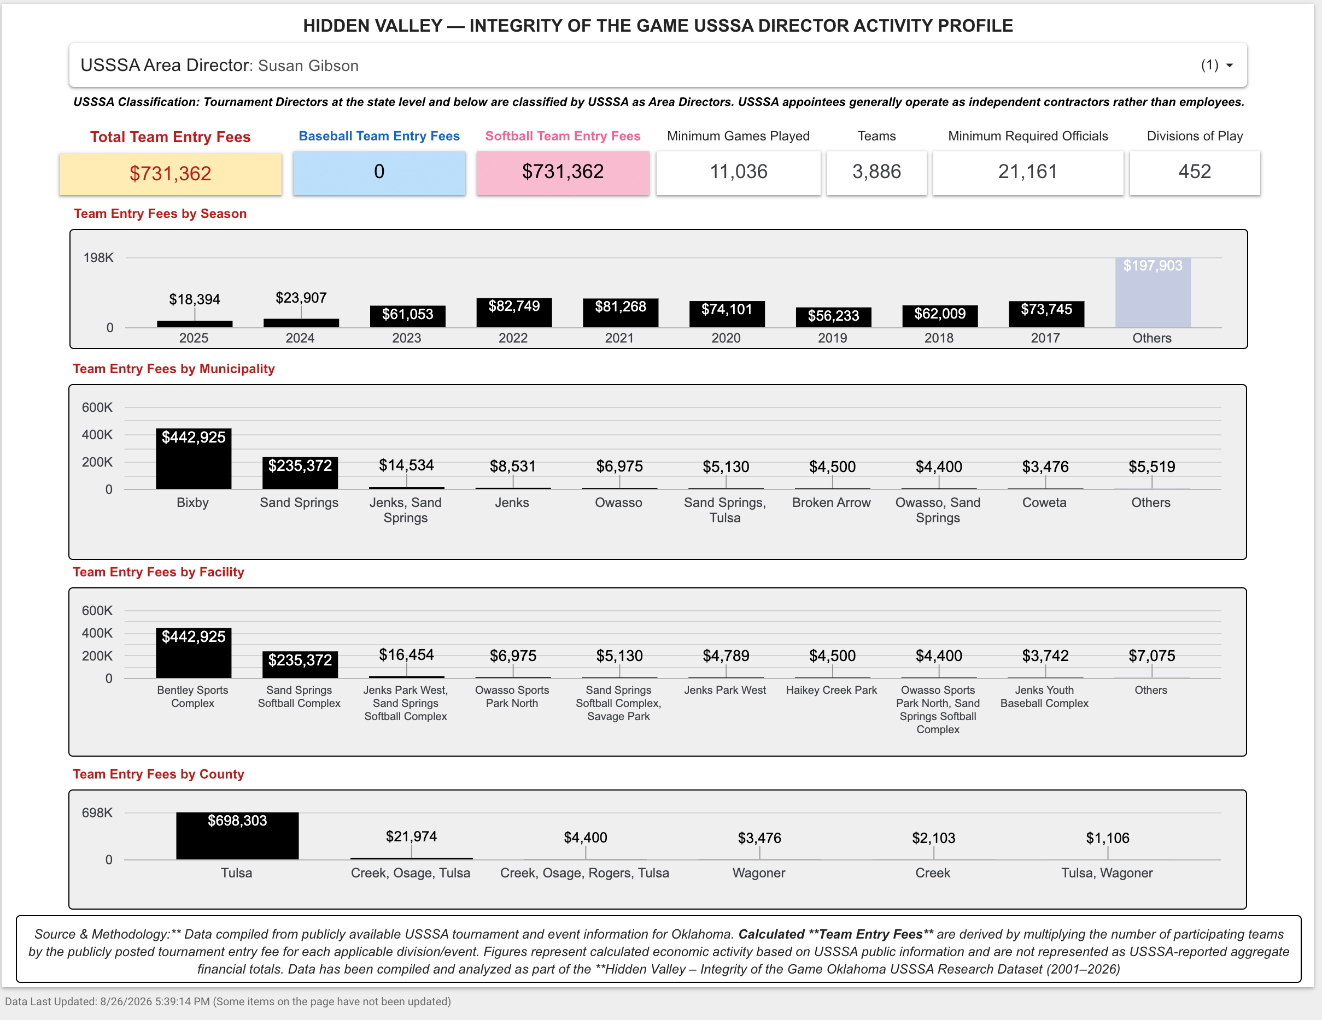Select the 2020 bar labeled $74,101
This screenshot has width=1322, height=1020.
727,315
